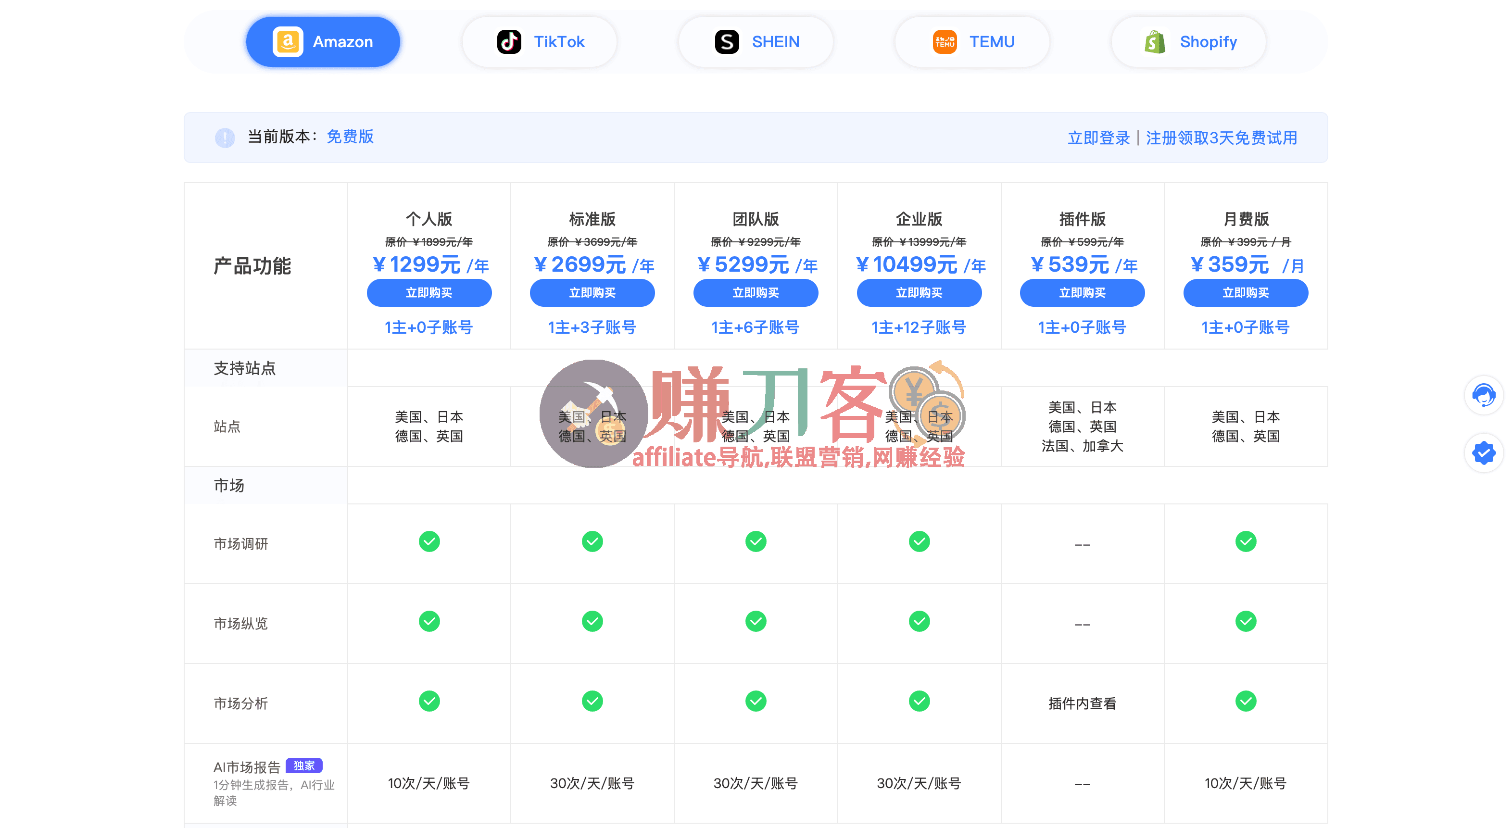Click 市场纵览 checkmark under 个人版
1512x828 pixels.
(429, 621)
